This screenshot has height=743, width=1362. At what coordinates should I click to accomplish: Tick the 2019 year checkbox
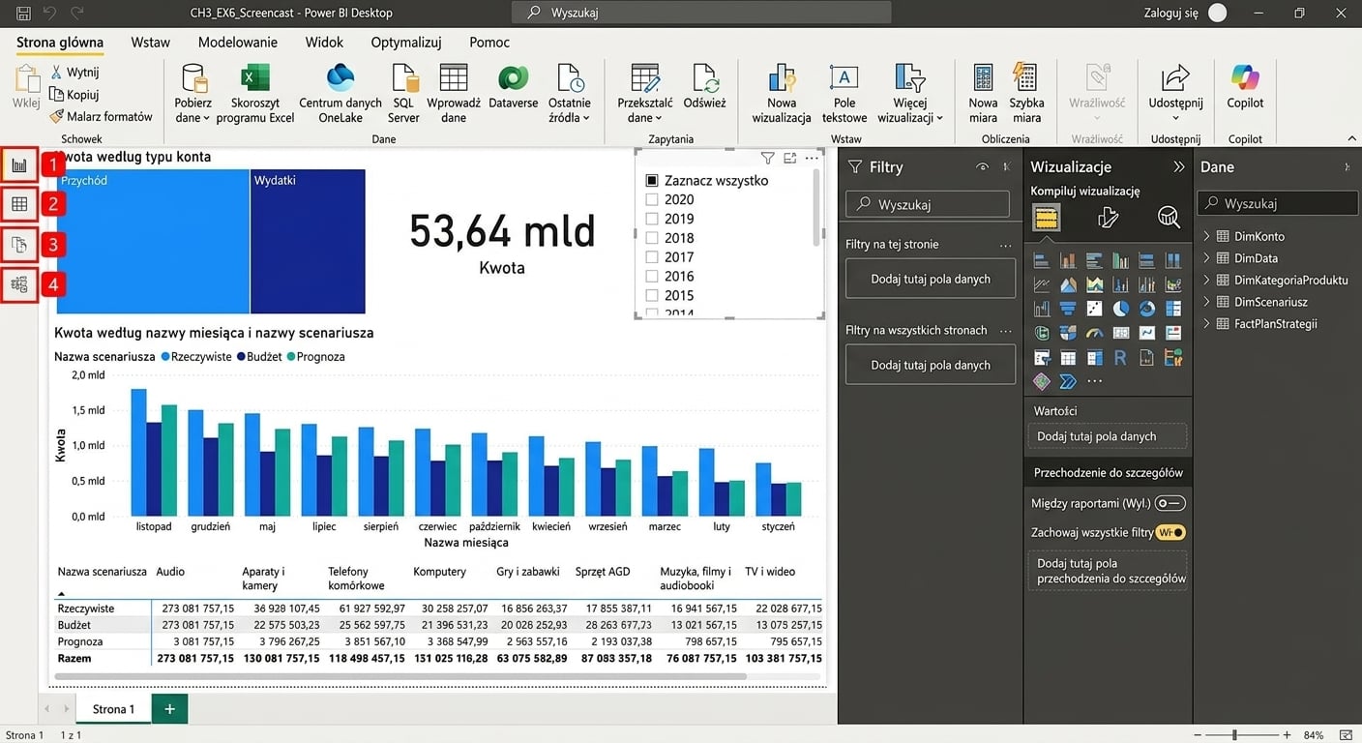(652, 220)
